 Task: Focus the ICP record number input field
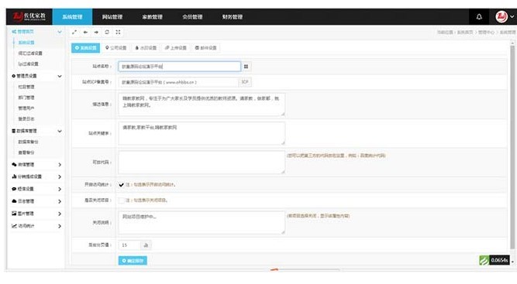tap(178, 82)
